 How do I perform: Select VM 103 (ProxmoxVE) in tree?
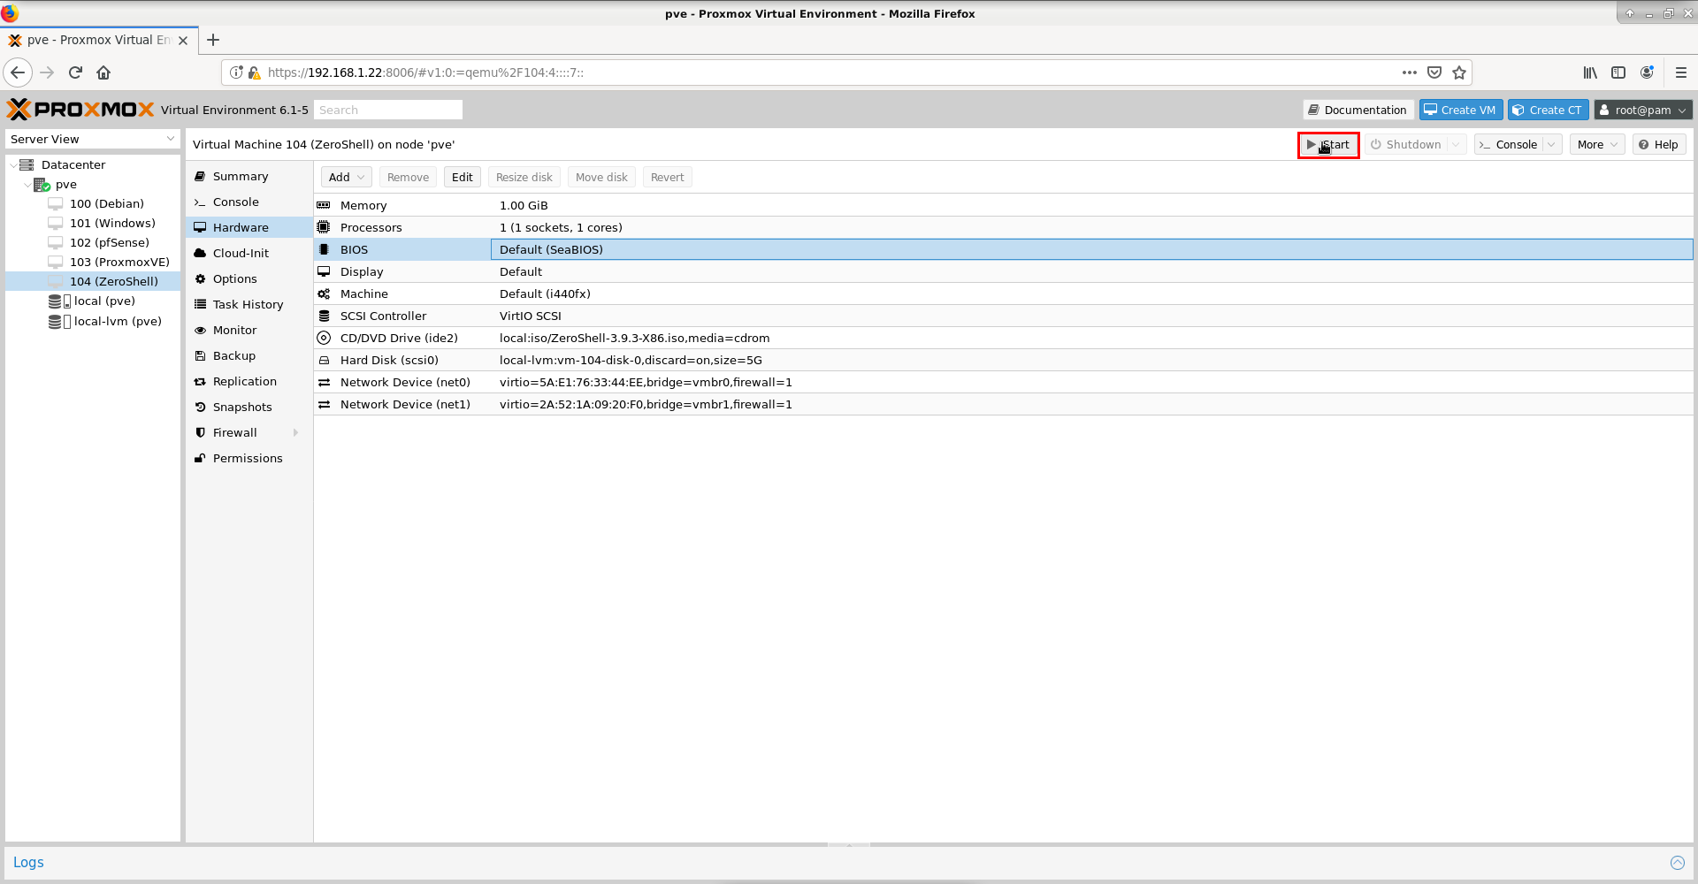119,262
